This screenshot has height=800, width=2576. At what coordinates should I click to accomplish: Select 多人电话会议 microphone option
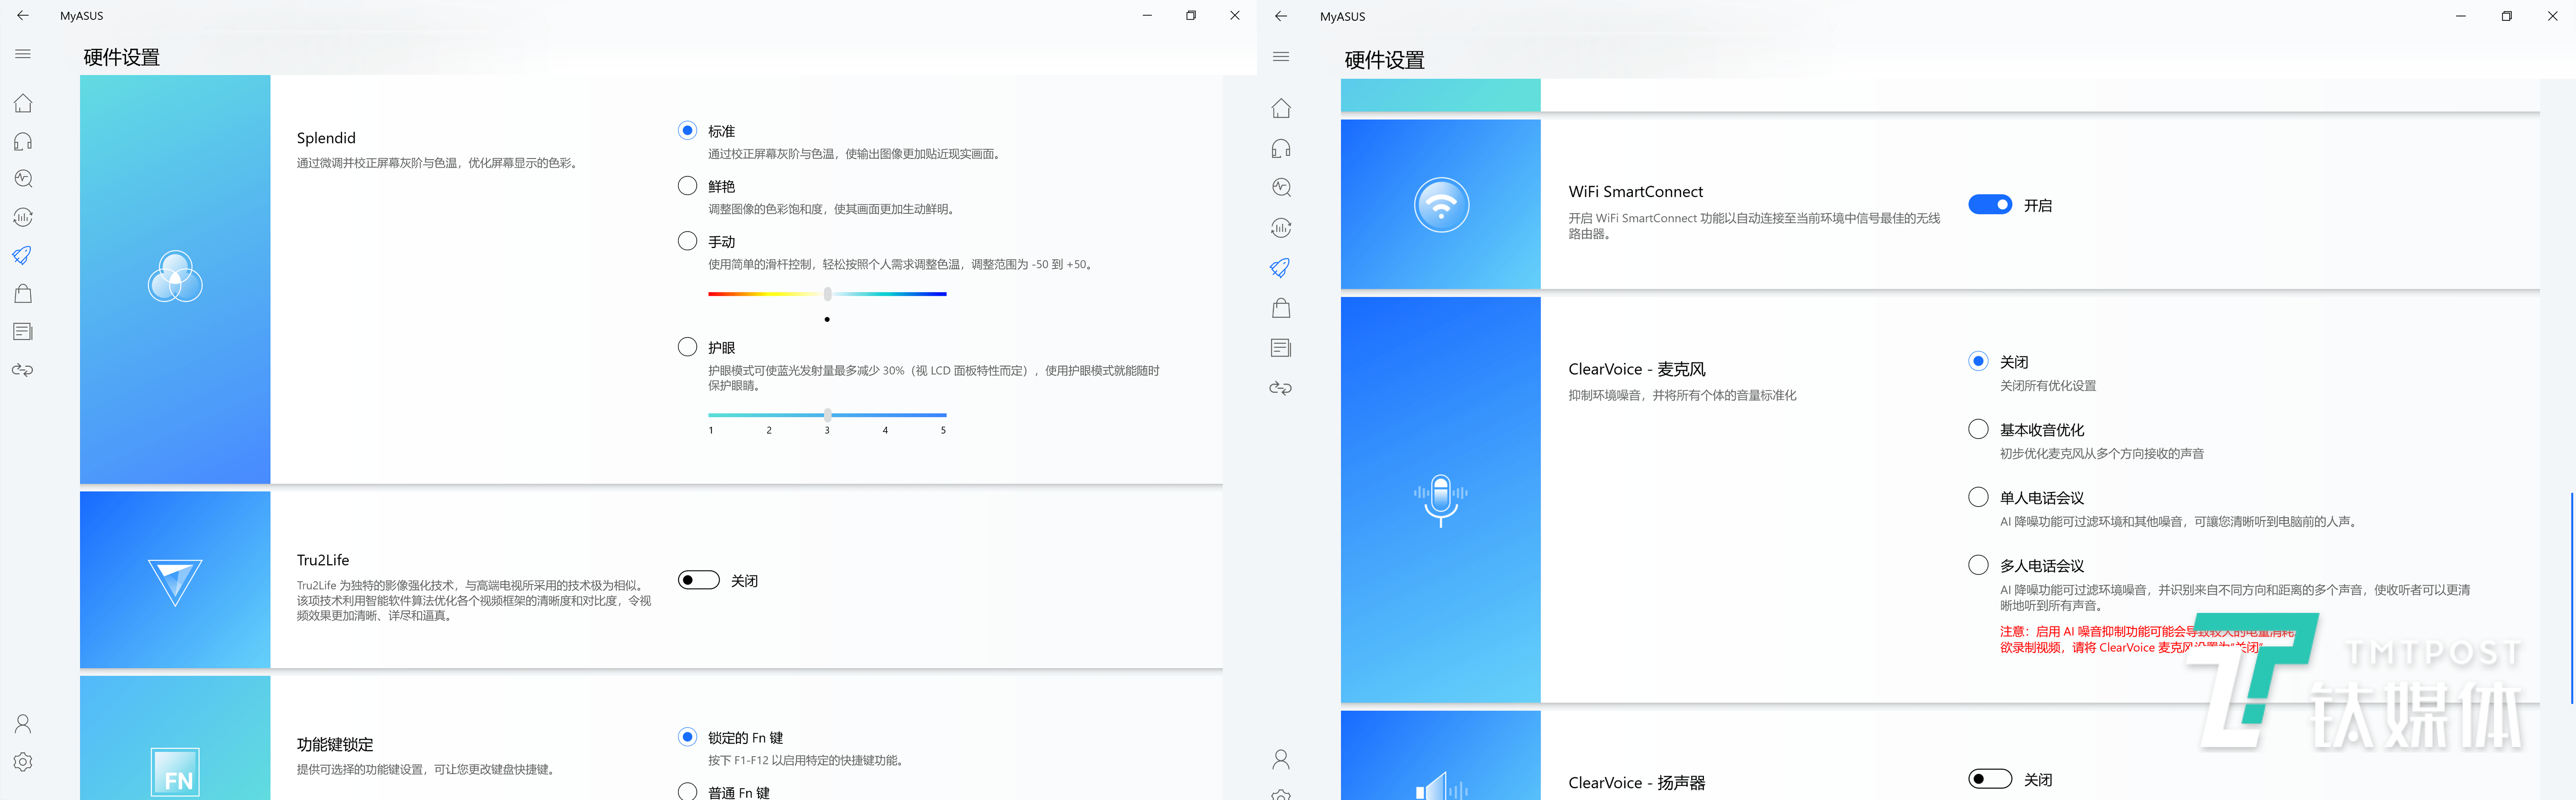pyautogui.click(x=1978, y=565)
